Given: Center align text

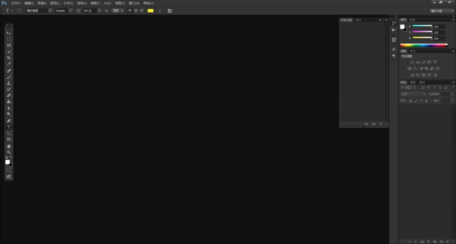Looking at the screenshot, I should pyautogui.click(x=136, y=11).
